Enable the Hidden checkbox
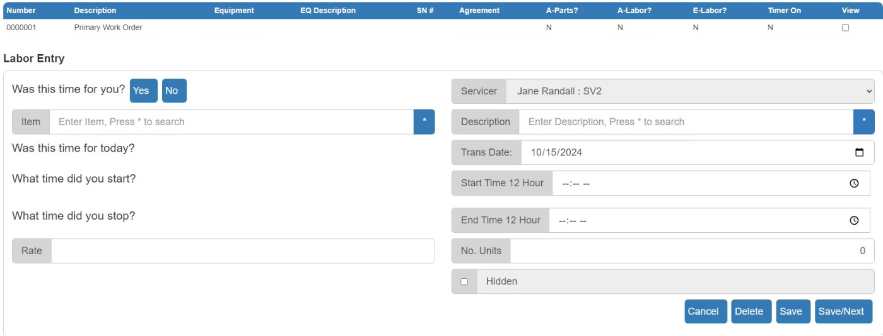Image resolution: width=883 pixels, height=336 pixels. pyautogui.click(x=465, y=281)
